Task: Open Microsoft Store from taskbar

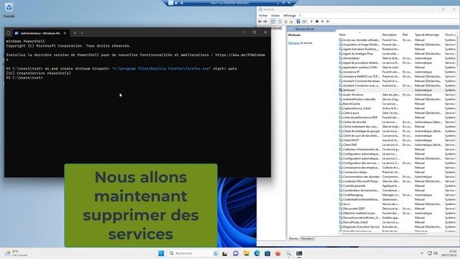Action: tap(267, 253)
